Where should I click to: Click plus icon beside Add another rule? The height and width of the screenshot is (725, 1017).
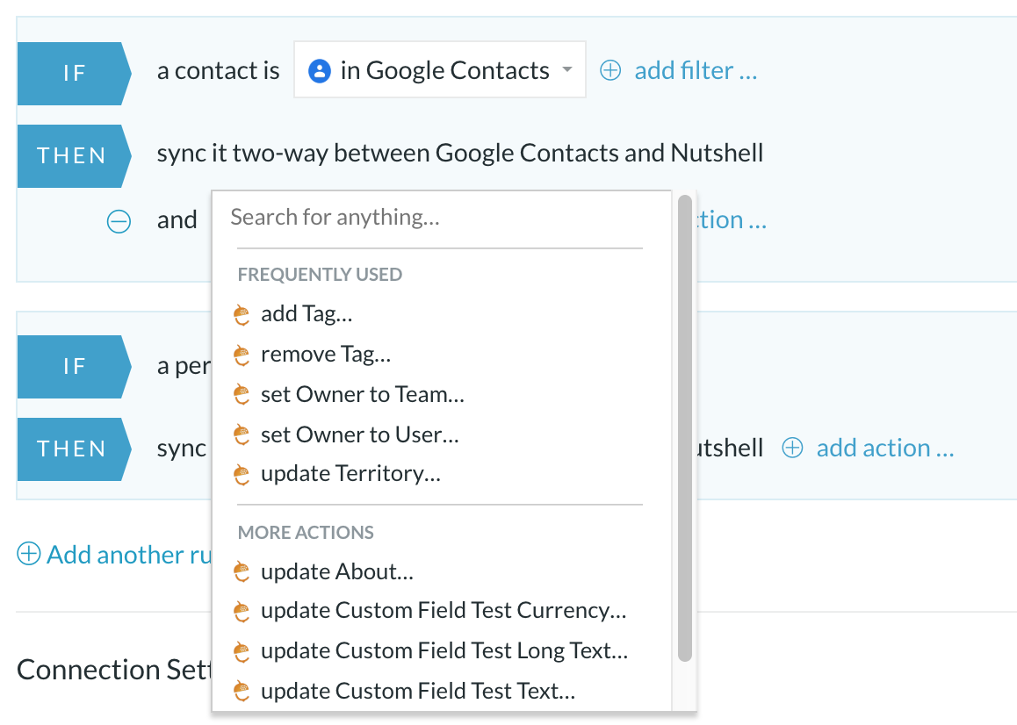tap(28, 554)
